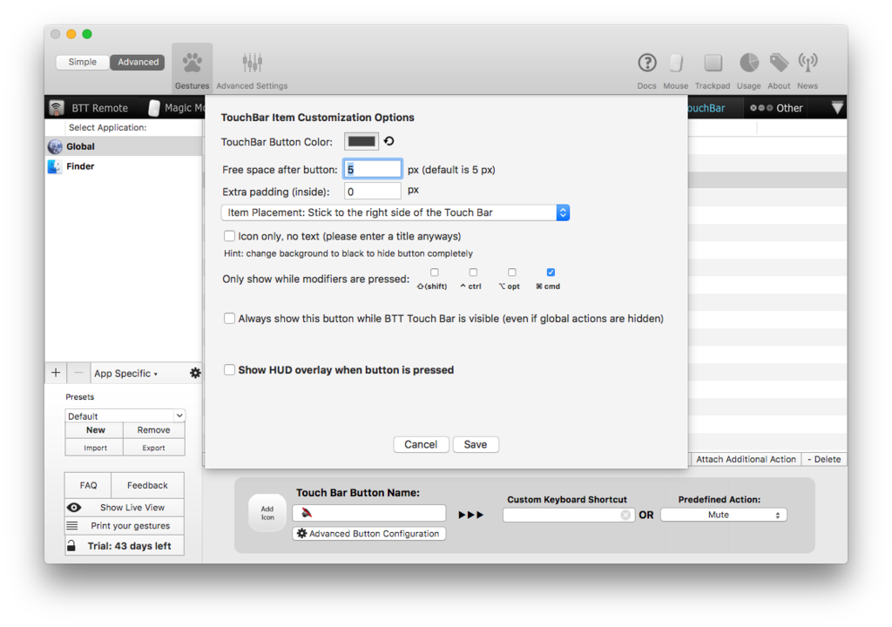Image resolution: width=892 pixels, height=627 pixels.
Task: Switch to the BTT Remote tab
Action: coord(90,107)
